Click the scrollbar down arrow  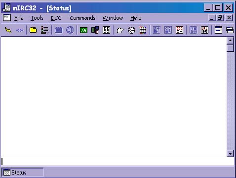[x=230, y=154]
